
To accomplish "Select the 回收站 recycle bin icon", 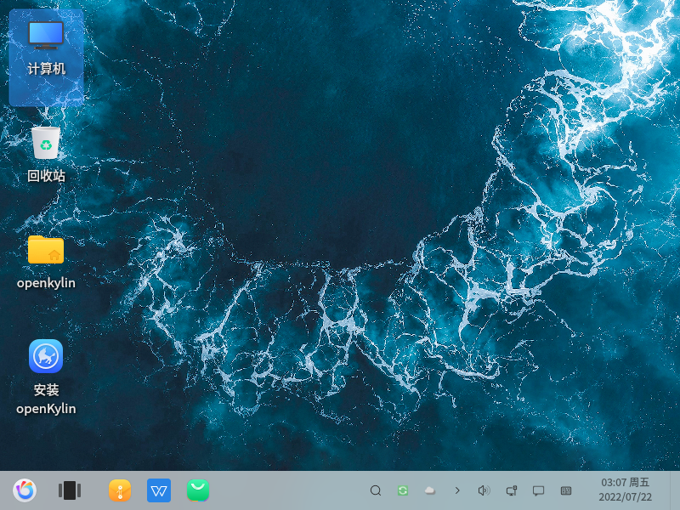I will click(46, 143).
